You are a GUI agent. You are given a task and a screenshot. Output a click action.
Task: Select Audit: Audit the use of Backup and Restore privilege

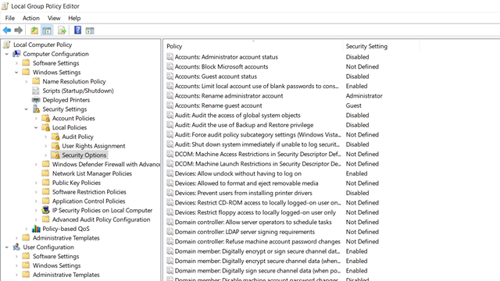tap(244, 125)
